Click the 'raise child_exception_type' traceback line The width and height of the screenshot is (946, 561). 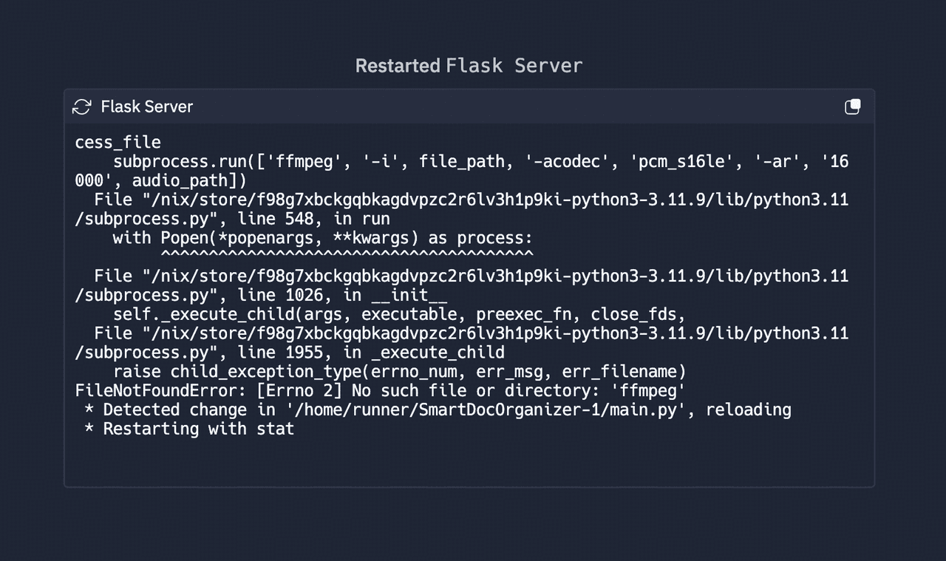tap(399, 371)
